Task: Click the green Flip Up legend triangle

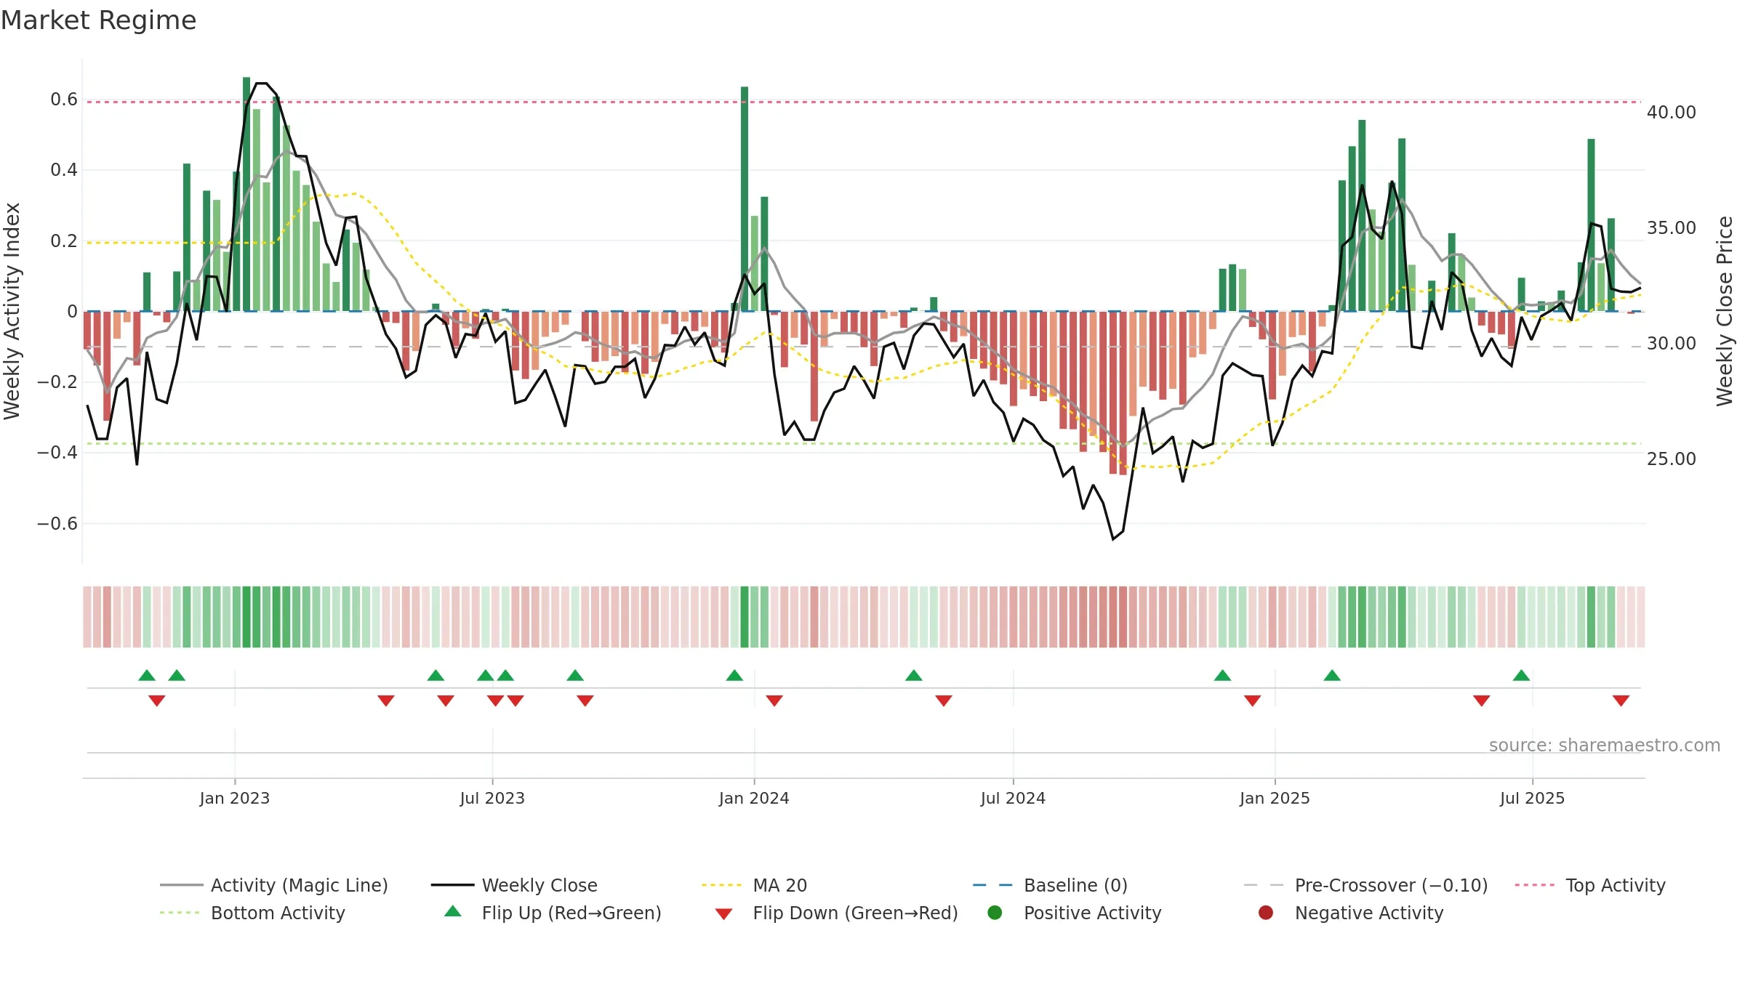Action: [453, 911]
